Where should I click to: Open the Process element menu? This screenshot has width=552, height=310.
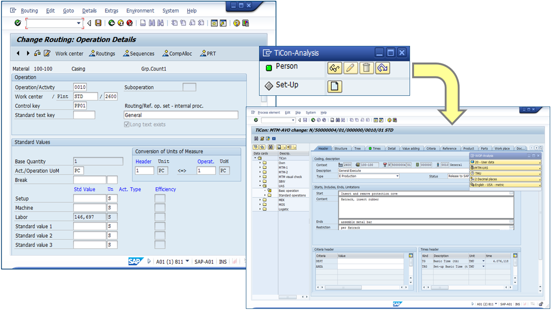pyautogui.click(x=269, y=113)
